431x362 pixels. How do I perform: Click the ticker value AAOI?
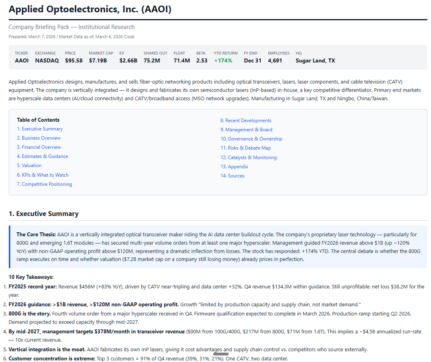tap(22, 61)
